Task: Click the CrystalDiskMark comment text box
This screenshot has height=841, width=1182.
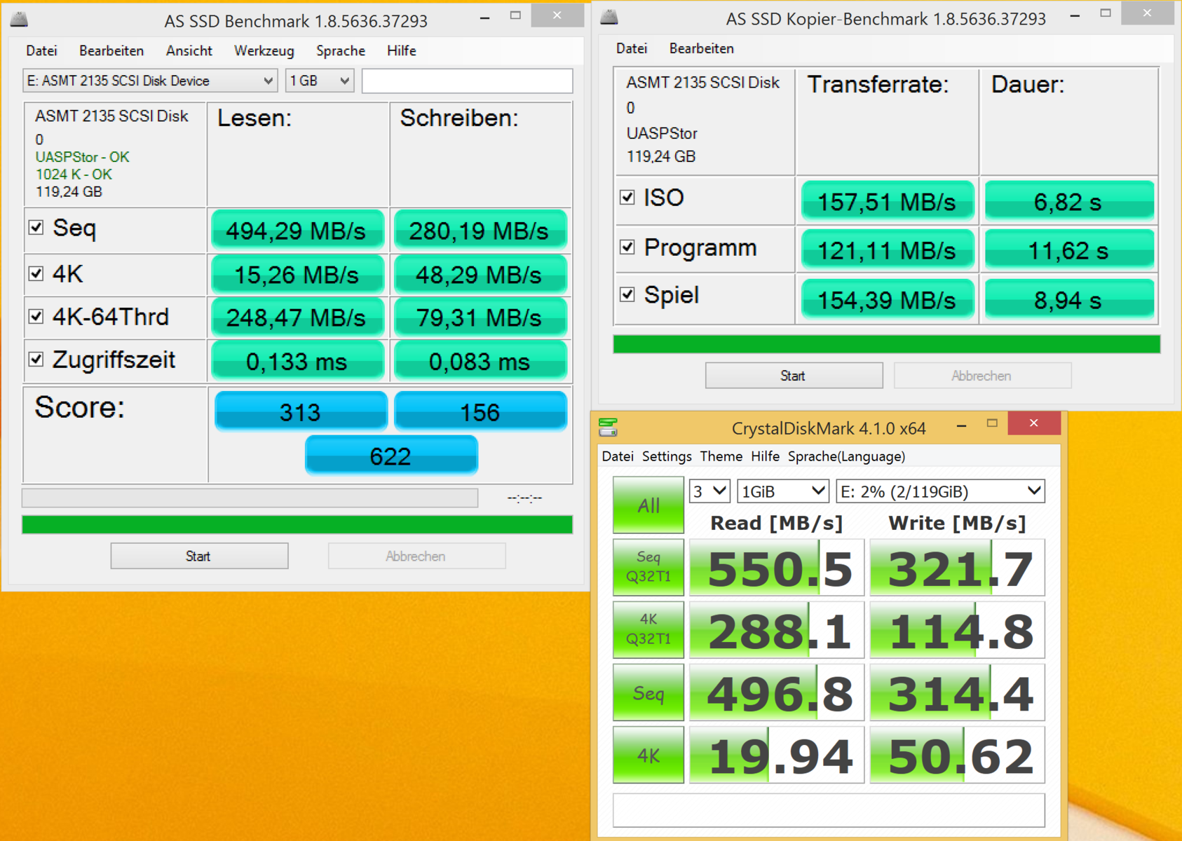Action: [829, 809]
